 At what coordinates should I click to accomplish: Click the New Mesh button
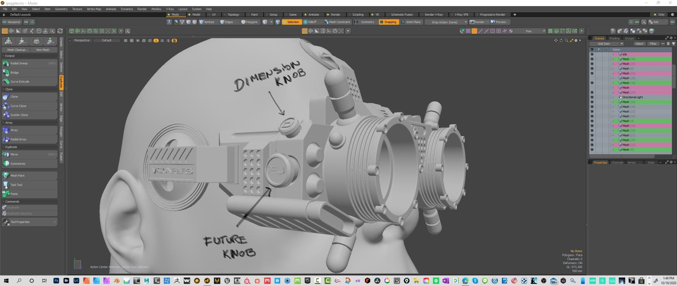click(x=43, y=50)
